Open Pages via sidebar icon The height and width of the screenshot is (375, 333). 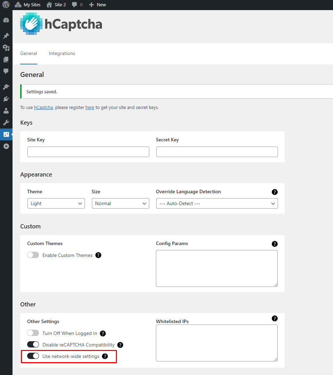pyautogui.click(x=6, y=60)
